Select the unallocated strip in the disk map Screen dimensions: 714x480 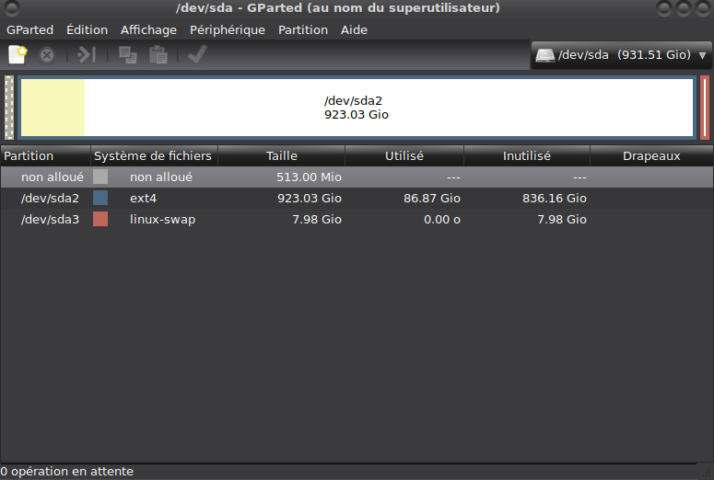pyautogui.click(x=9, y=108)
